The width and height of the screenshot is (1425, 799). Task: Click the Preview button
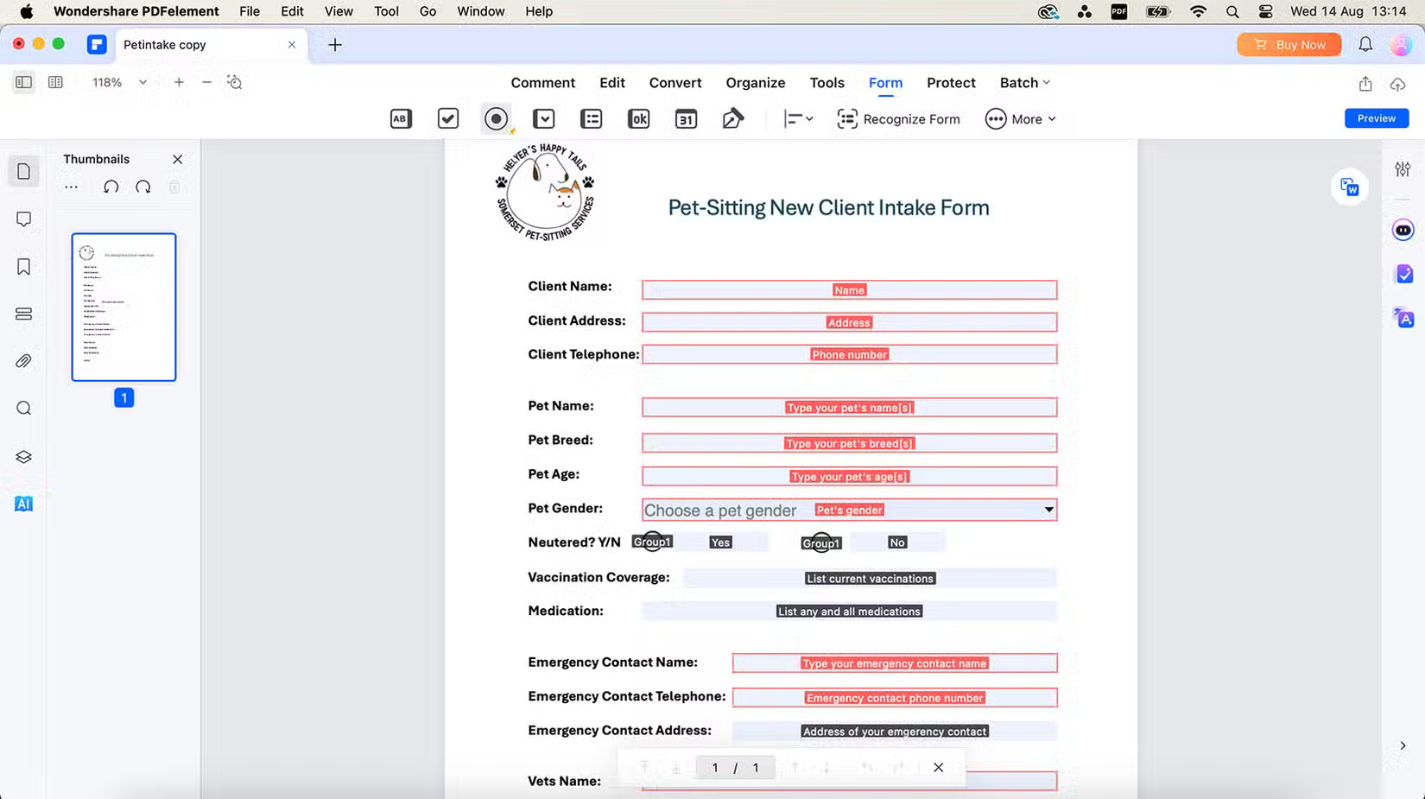1376,118
